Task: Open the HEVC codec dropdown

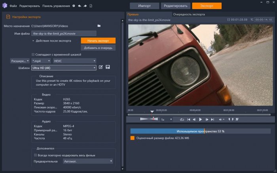Action: [x=75, y=61]
